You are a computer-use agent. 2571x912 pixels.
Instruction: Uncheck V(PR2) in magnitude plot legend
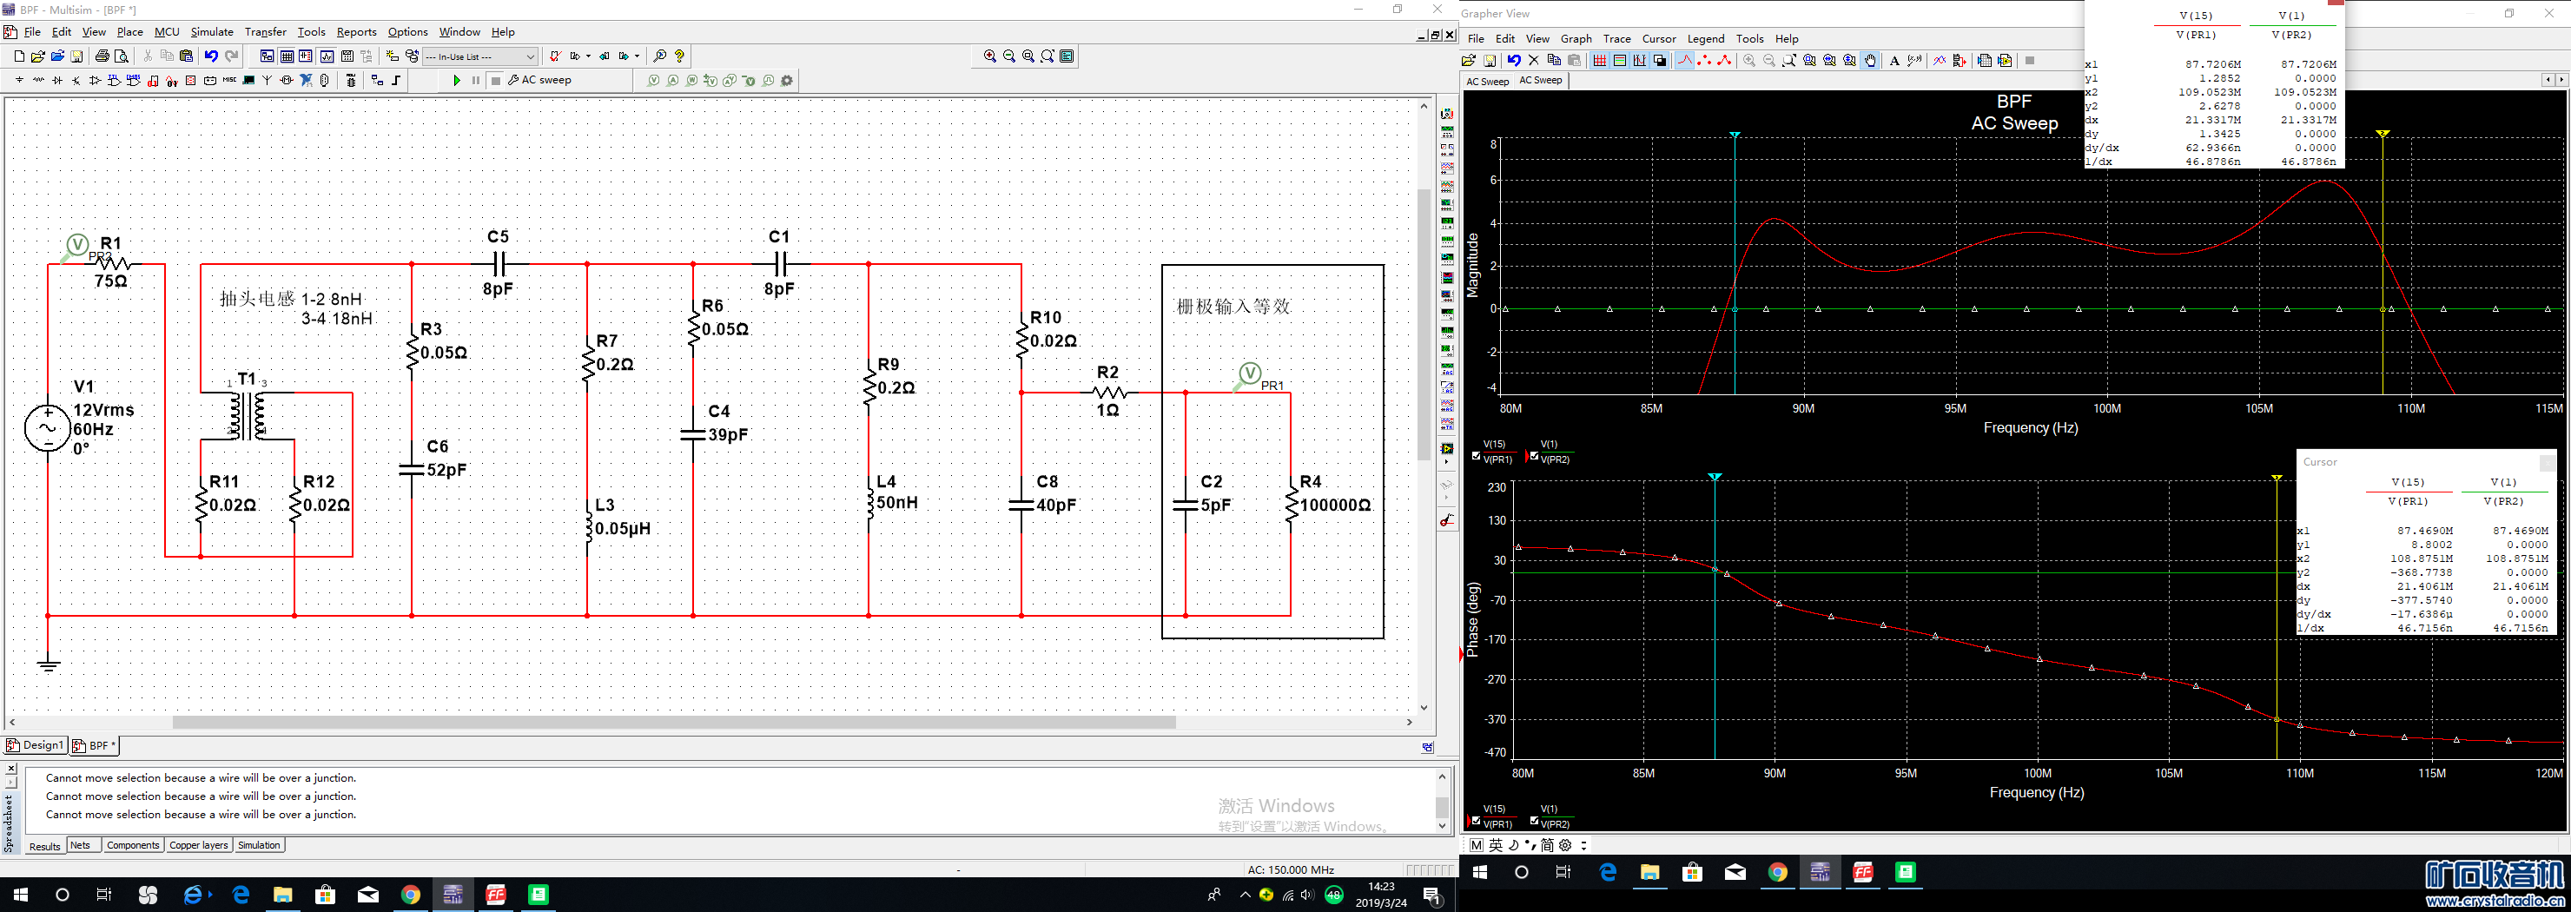point(1535,455)
